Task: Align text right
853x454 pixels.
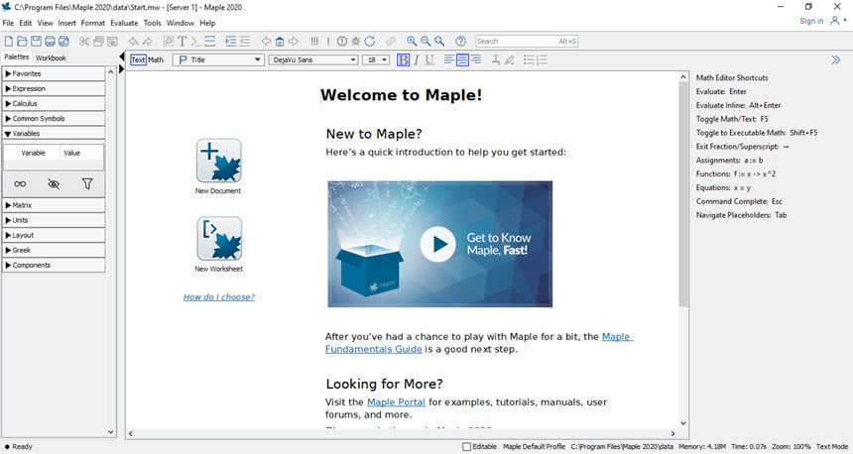Action: pyautogui.click(x=476, y=59)
